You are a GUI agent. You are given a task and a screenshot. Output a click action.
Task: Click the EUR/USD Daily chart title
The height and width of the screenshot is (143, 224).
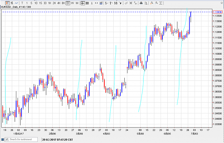pos(16,7)
